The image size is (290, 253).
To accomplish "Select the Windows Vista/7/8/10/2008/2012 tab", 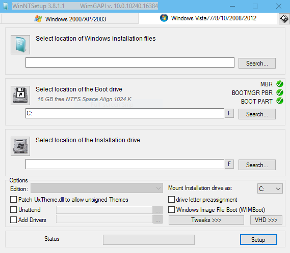I will (208, 18).
